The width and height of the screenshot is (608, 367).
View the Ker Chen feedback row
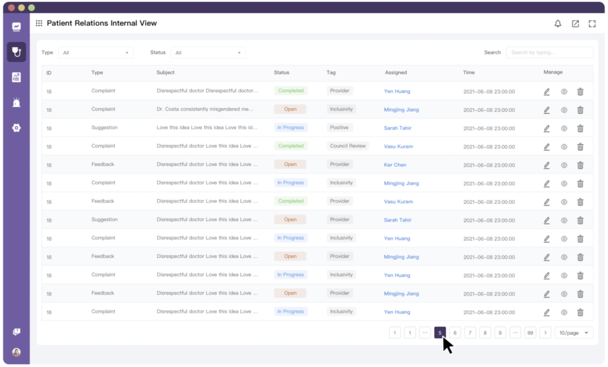pos(564,165)
